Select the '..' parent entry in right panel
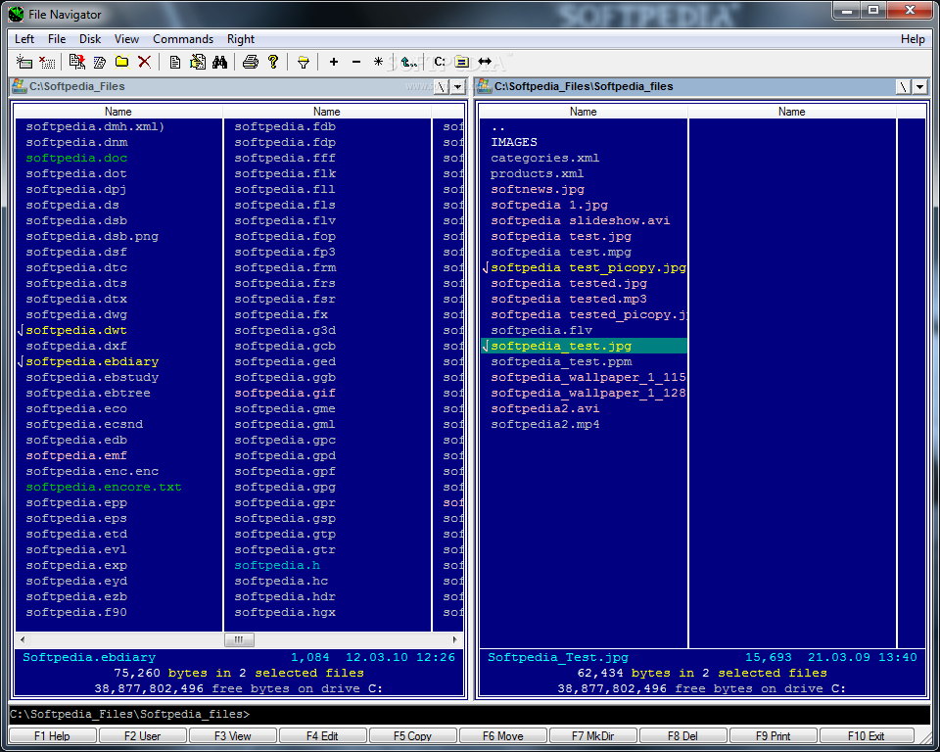Viewport: 940px width, 752px height. [497, 127]
